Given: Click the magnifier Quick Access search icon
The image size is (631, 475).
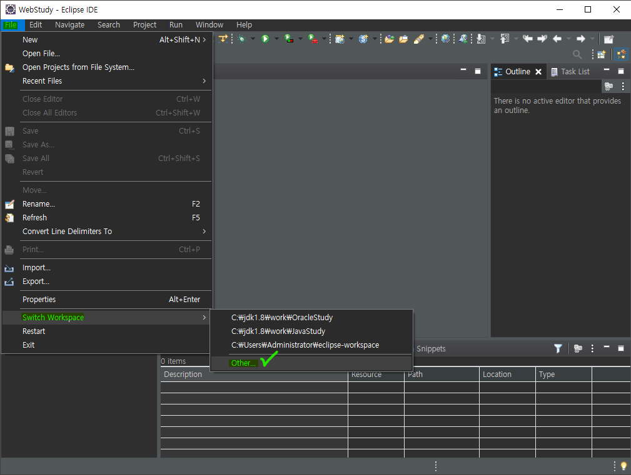Looking at the screenshot, I should point(577,54).
